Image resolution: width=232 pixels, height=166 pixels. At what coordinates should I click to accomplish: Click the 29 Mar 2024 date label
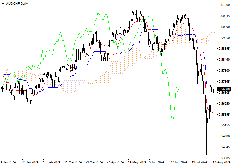94,162
